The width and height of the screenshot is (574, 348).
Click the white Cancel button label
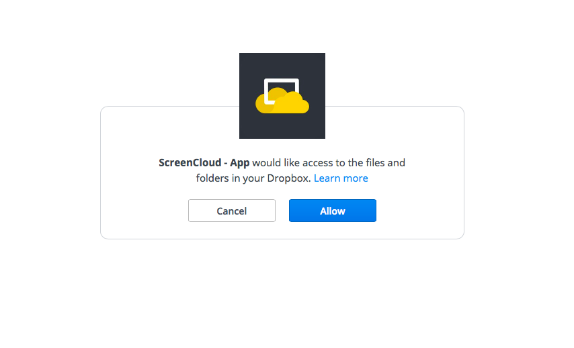[x=232, y=211]
